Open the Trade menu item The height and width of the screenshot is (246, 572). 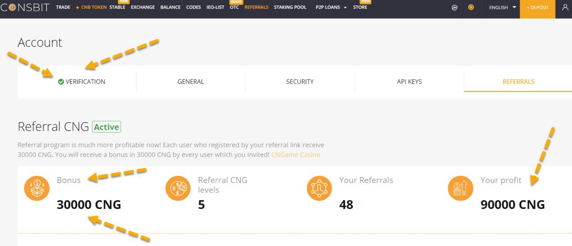63,8
